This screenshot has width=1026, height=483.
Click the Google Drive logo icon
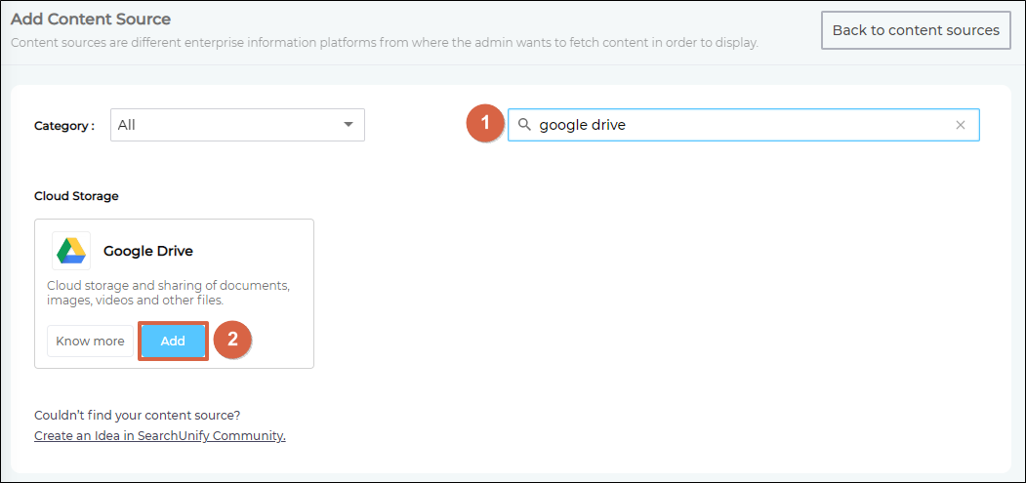pos(71,251)
